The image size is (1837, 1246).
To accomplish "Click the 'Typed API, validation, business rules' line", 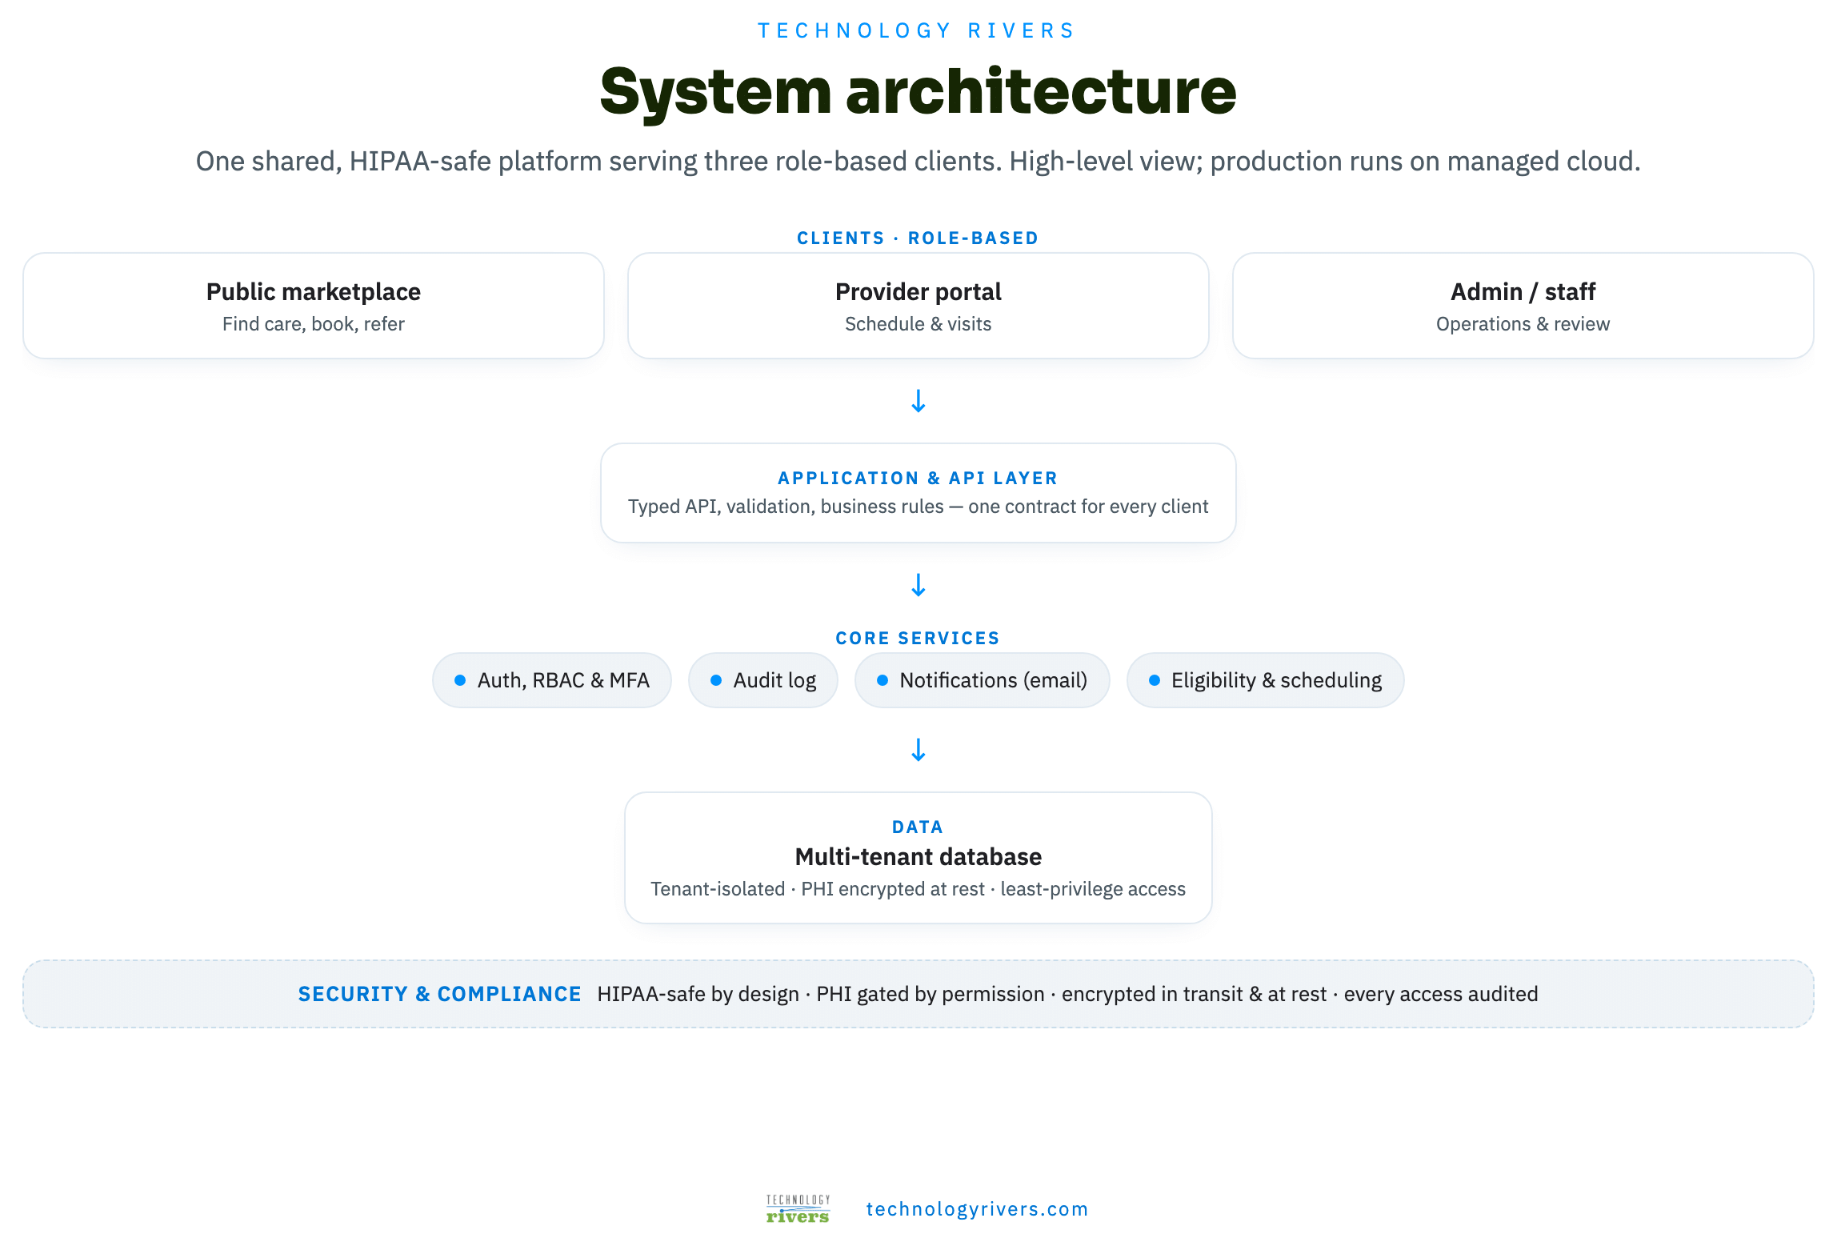I will coord(918,507).
